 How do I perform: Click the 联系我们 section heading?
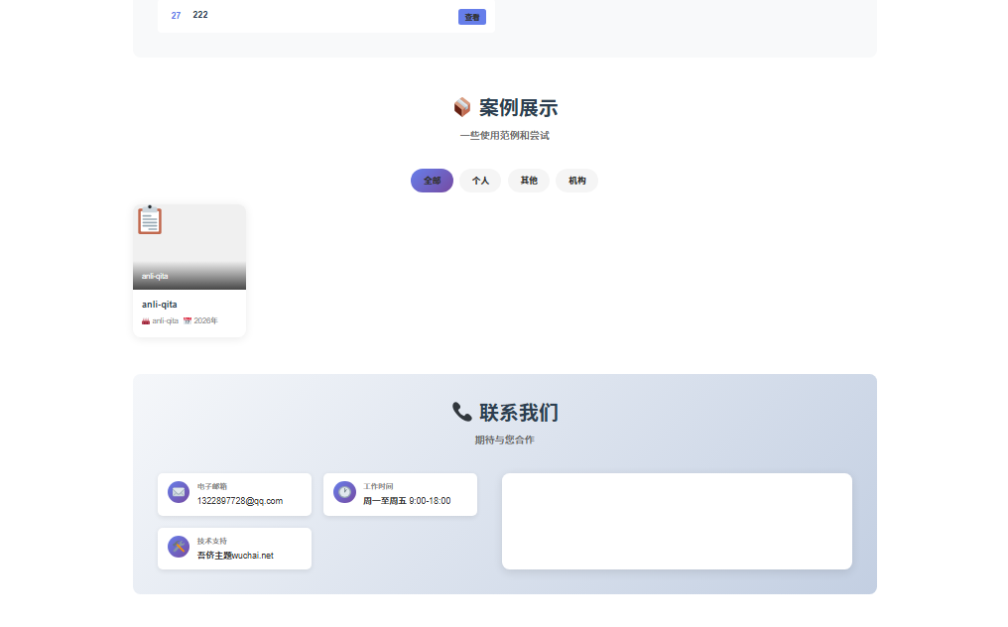click(x=519, y=412)
